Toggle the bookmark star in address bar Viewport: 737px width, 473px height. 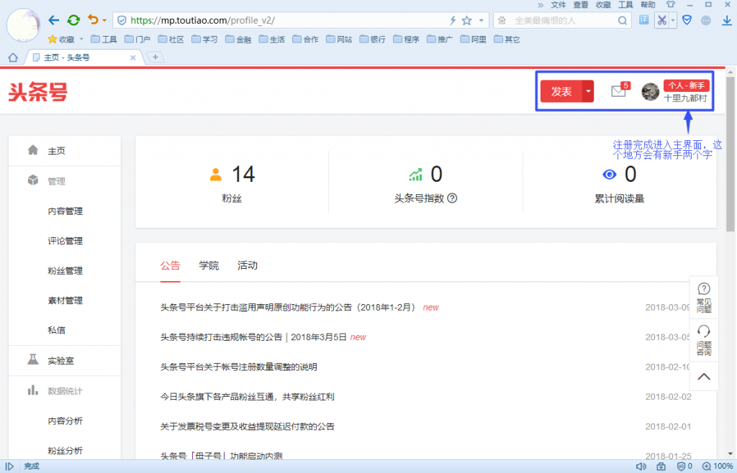point(465,19)
